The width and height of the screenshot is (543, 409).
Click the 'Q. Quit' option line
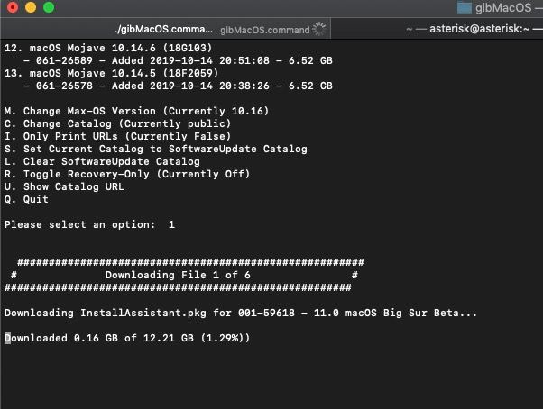[26, 199]
